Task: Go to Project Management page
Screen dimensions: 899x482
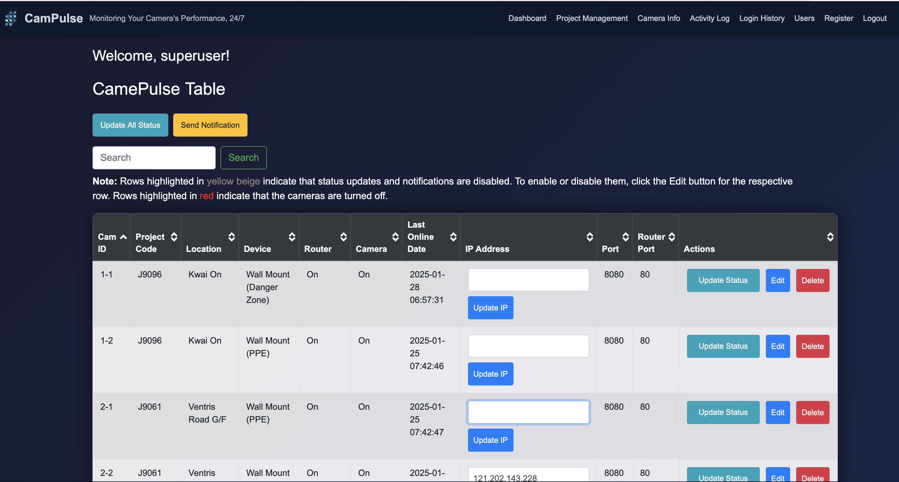Action: (591, 18)
